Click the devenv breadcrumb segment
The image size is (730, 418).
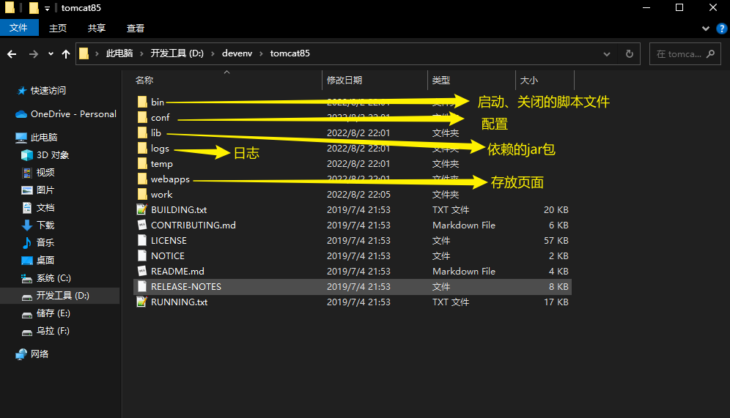(x=237, y=53)
